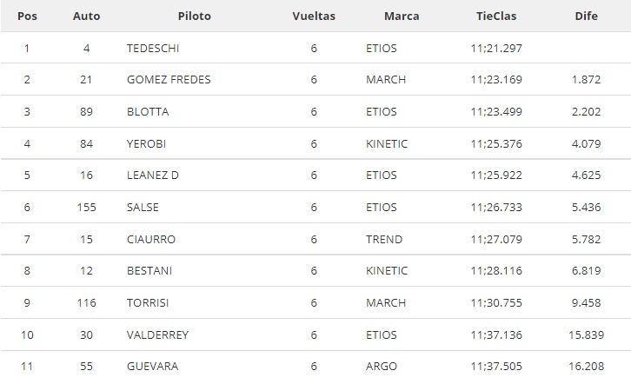Select pilot name YEROBI
The width and height of the screenshot is (631, 384).
coord(146,143)
